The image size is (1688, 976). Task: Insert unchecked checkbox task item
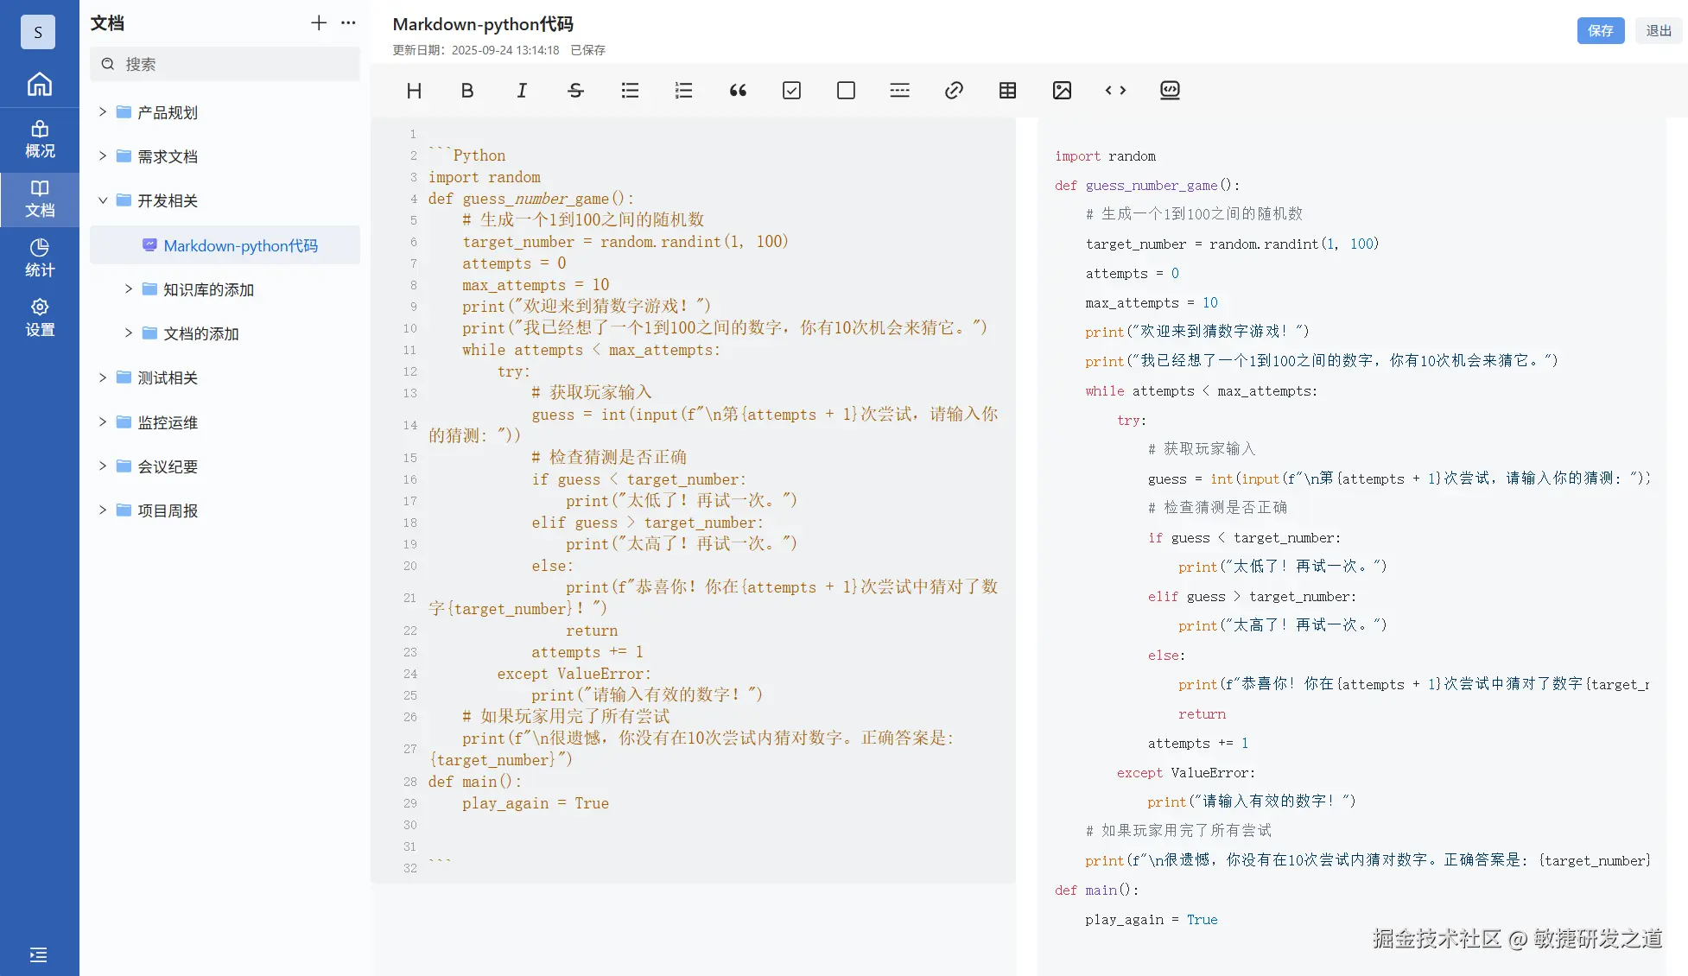pos(846,91)
